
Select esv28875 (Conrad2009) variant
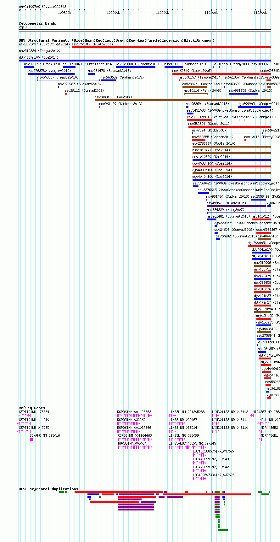[202, 84]
